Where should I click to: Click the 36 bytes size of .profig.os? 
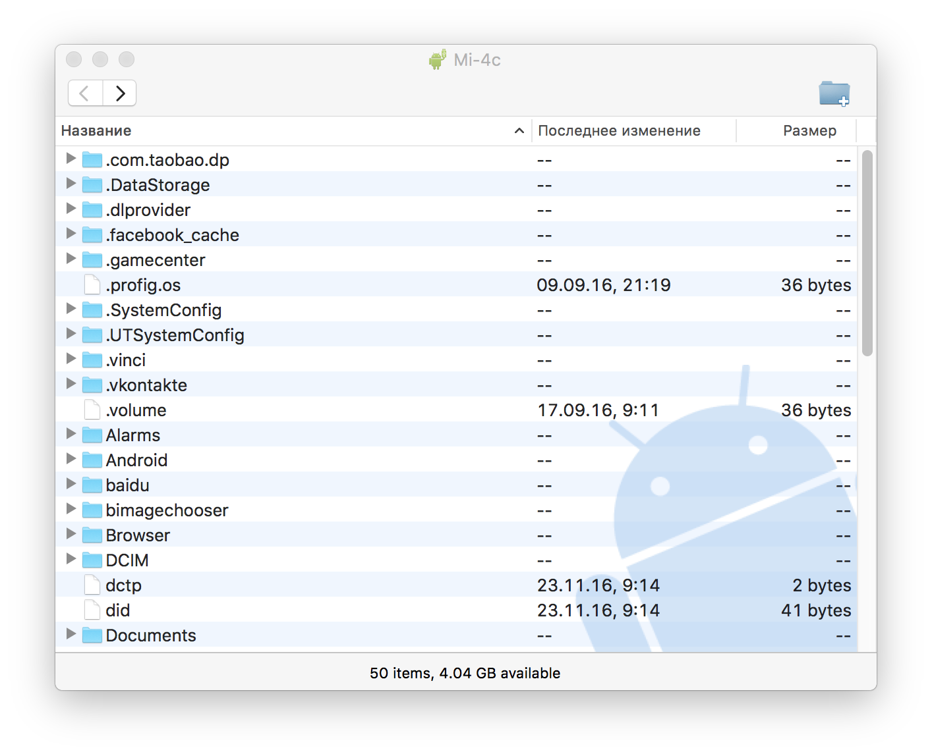tap(816, 285)
